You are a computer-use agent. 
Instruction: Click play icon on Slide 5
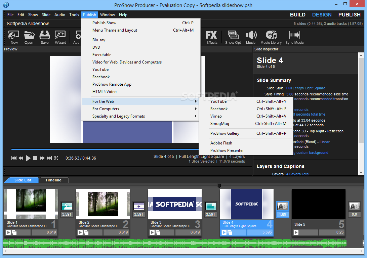click(x=296, y=232)
